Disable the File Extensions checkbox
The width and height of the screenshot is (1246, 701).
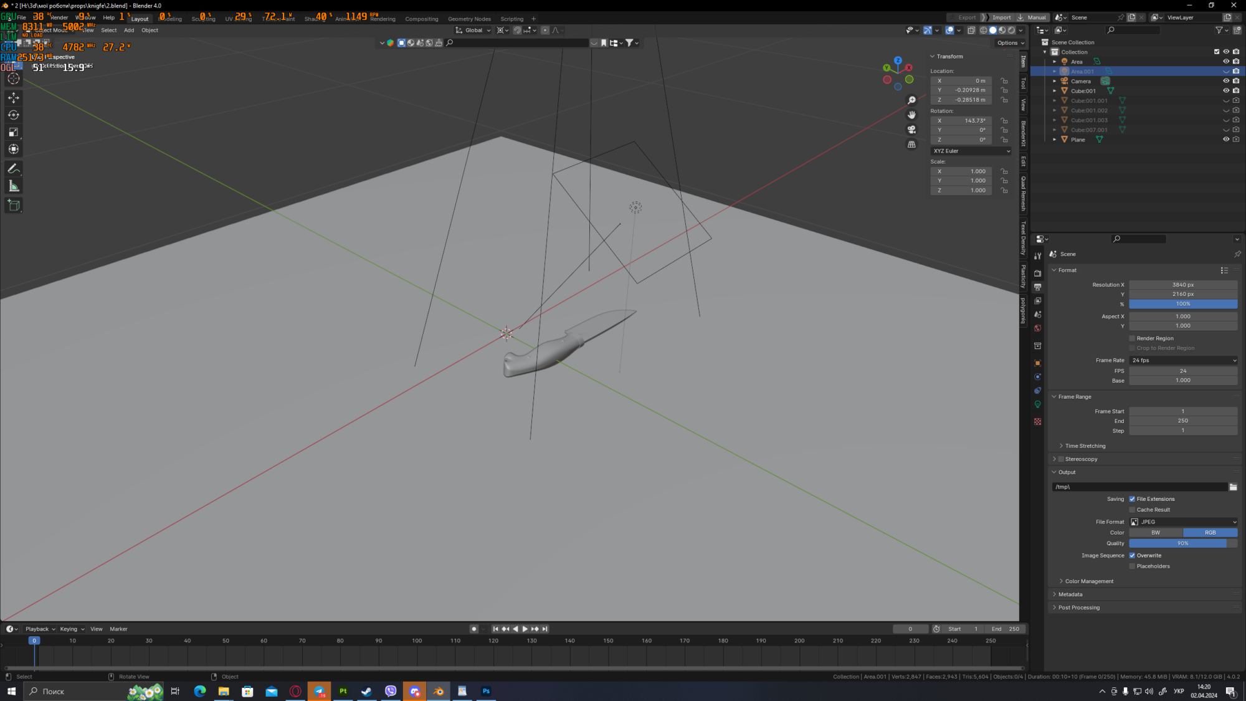(1132, 499)
